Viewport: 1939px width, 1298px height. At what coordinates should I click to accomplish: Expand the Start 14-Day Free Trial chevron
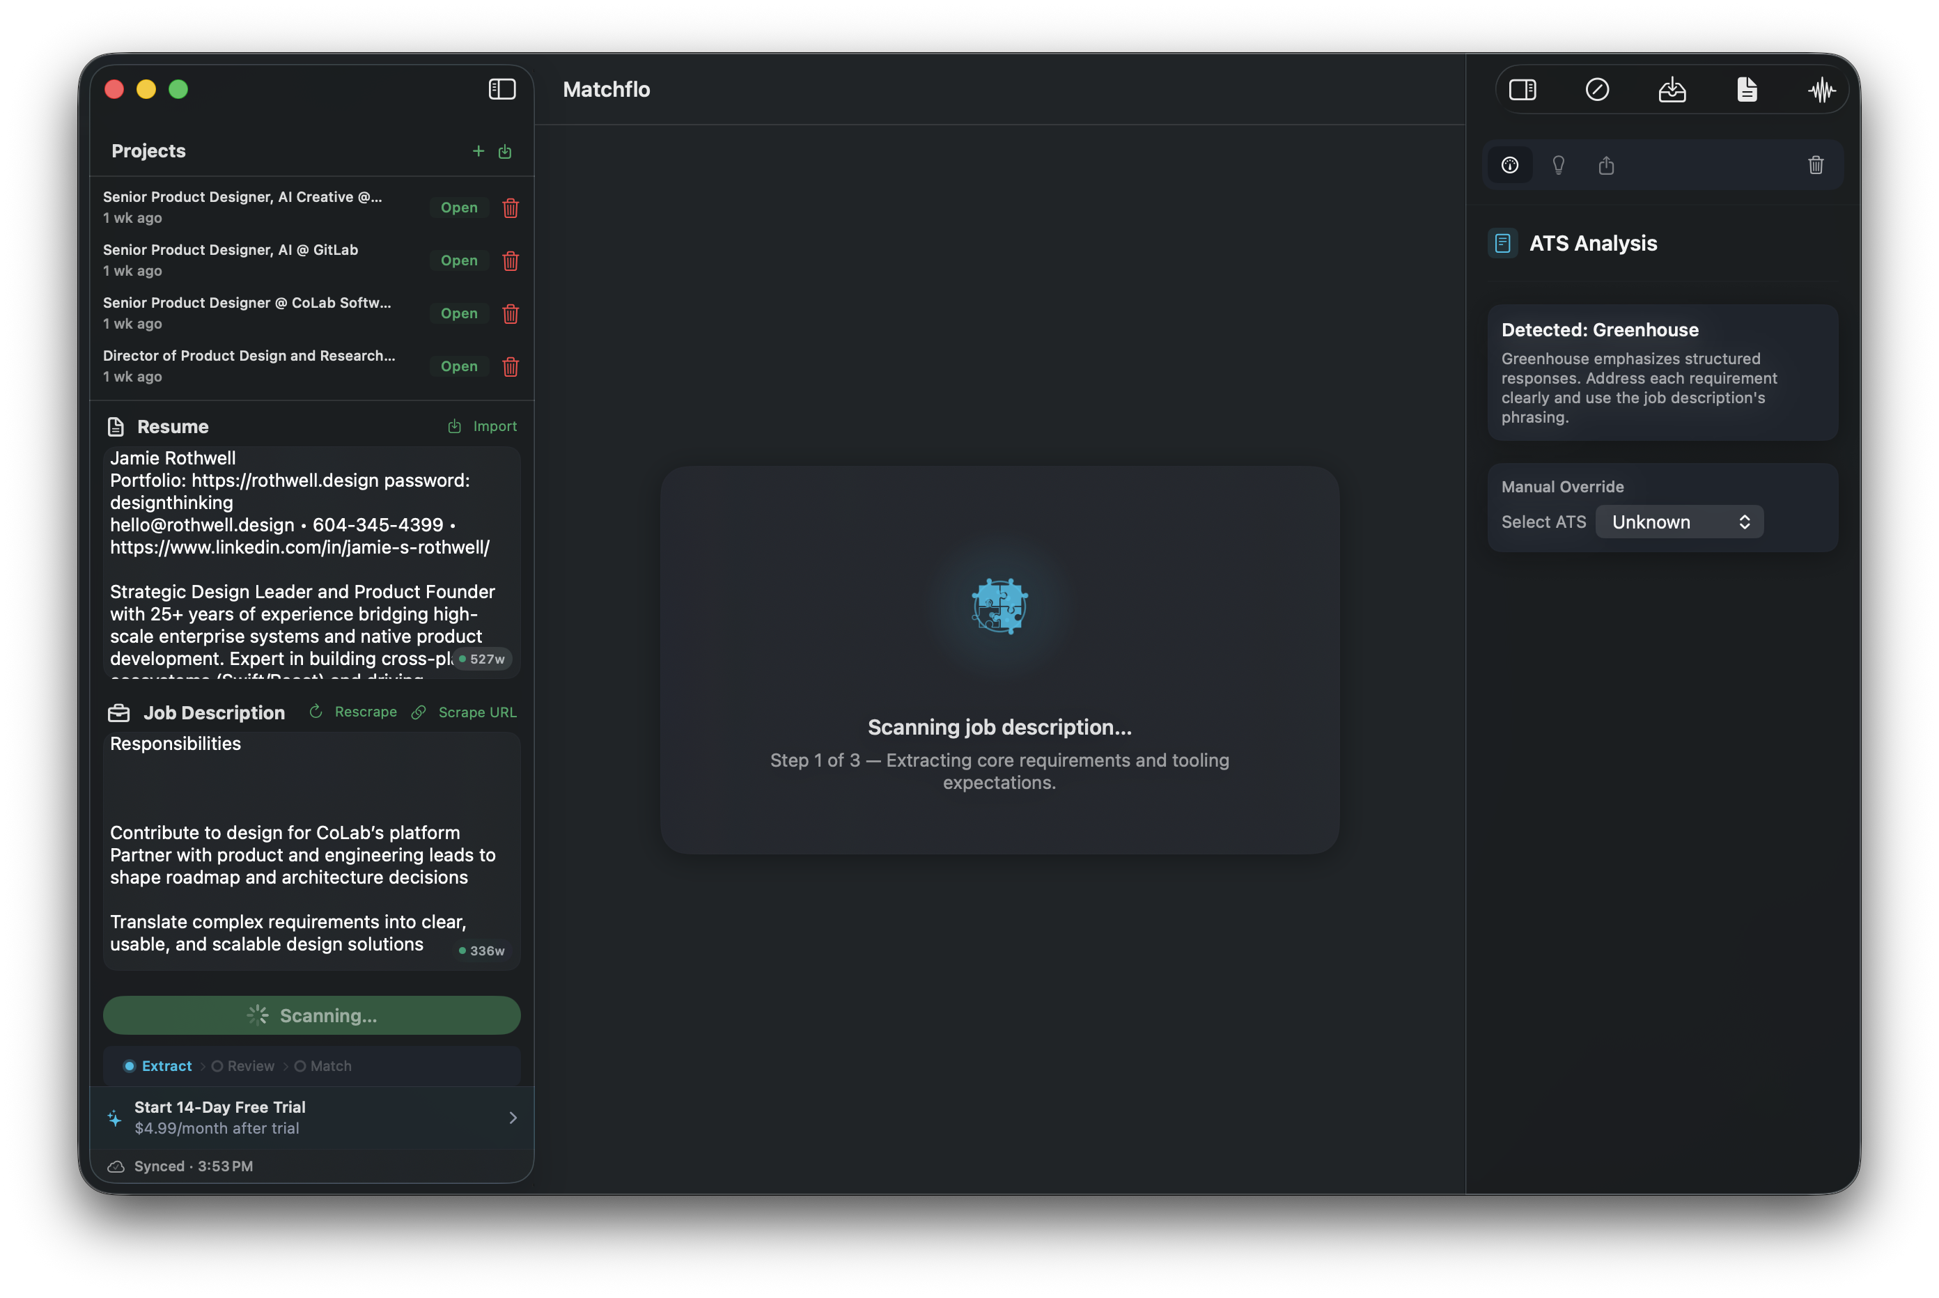[x=513, y=1118]
